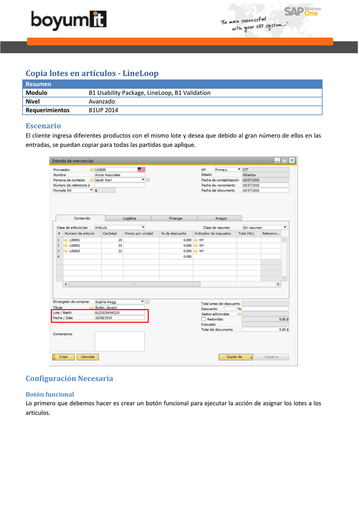Click the % de descuento column header
Image resolution: width=359 pixels, height=507 pixels.
click(176, 234)
